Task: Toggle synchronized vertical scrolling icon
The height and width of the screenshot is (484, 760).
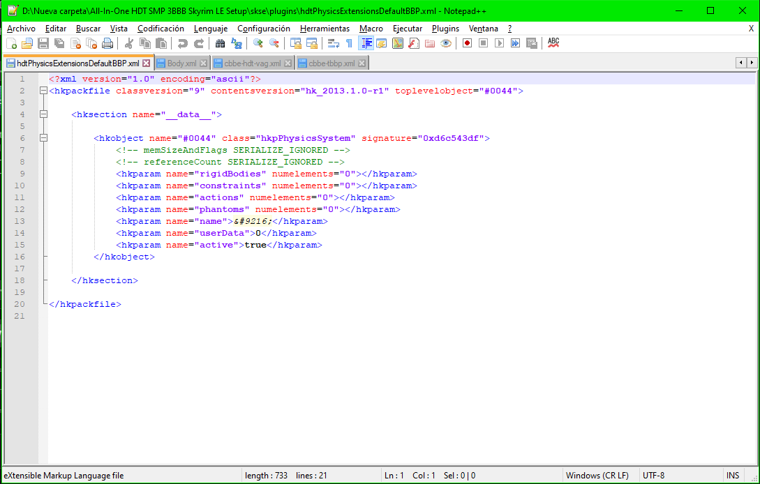Action: pos(296,44)
